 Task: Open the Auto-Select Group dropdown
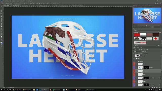coord(11,3)
